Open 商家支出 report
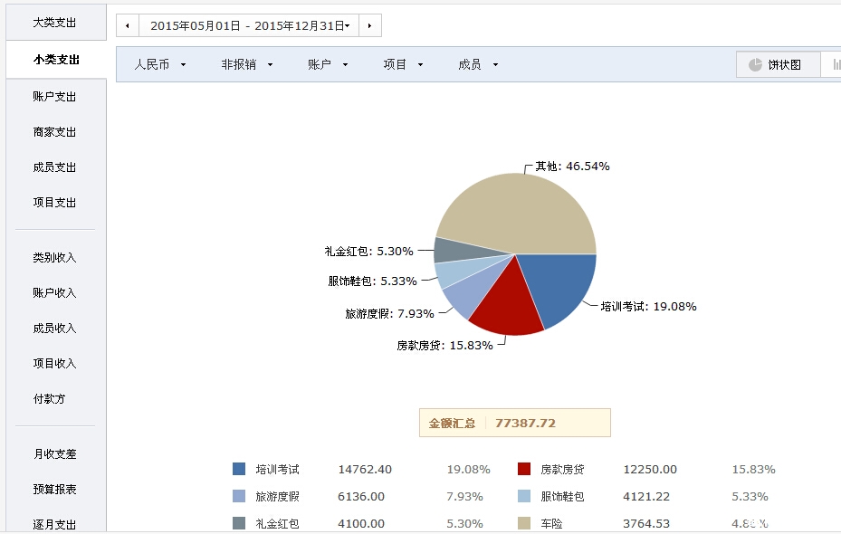Viewport: 841px width, 534px height. [54, 132]
